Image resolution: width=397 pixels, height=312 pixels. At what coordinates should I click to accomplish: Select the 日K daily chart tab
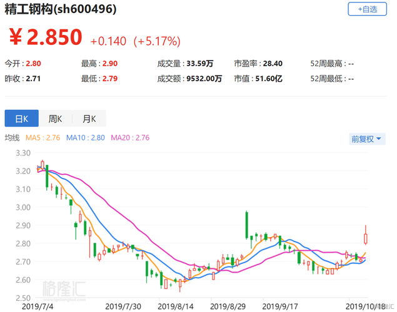point(22,118)
